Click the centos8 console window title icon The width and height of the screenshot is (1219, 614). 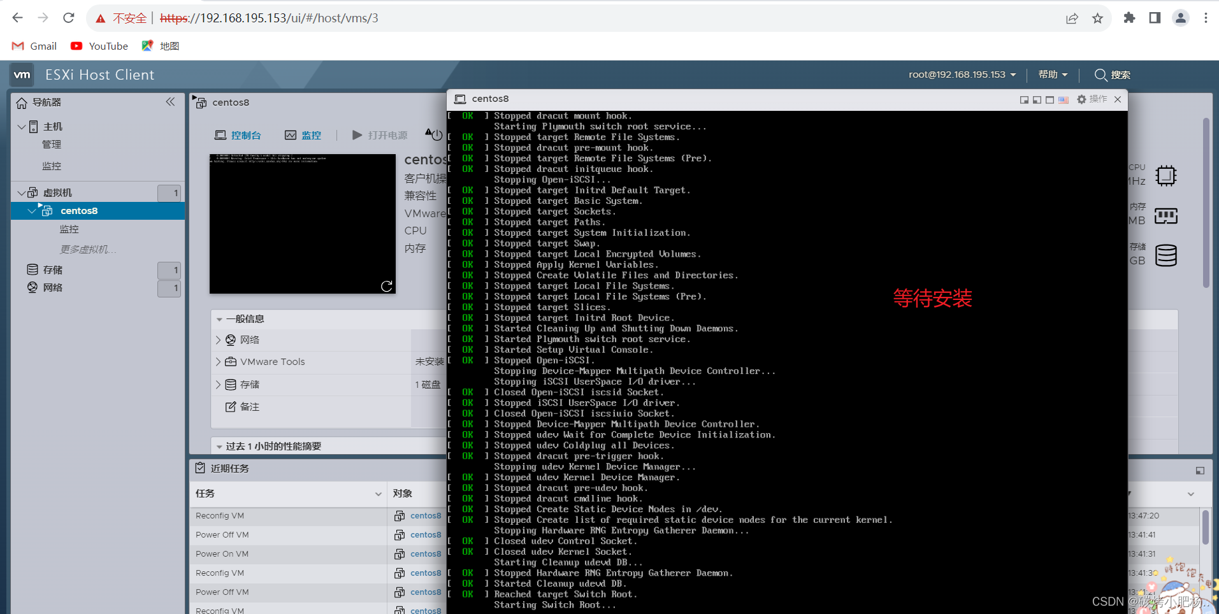460,99
